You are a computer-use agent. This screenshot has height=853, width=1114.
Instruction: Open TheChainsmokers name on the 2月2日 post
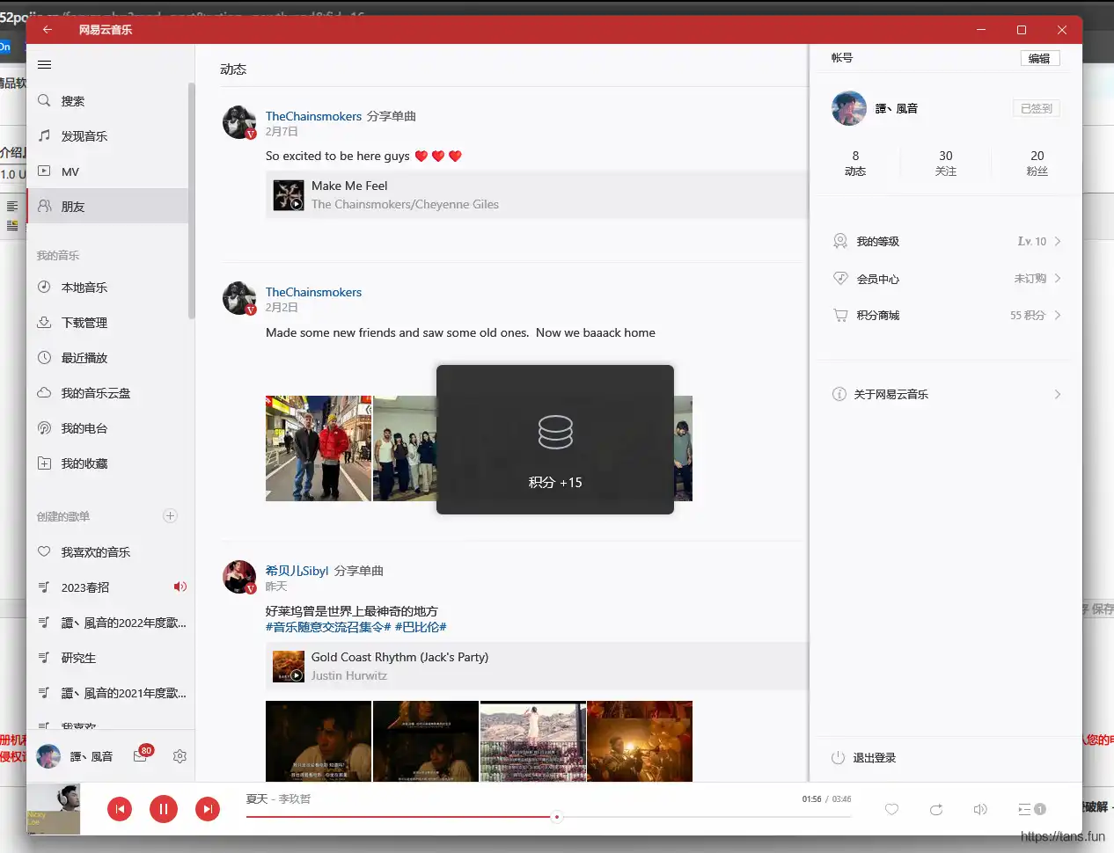tap(313, 292)
